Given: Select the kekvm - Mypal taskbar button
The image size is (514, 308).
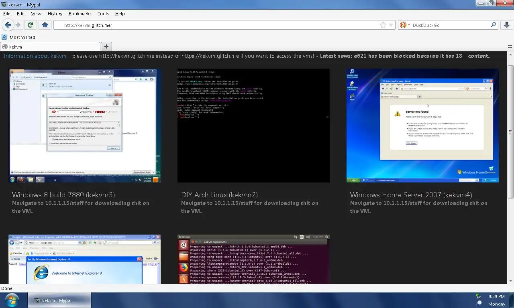Looking at the screenshot, I should coord(59,300).
